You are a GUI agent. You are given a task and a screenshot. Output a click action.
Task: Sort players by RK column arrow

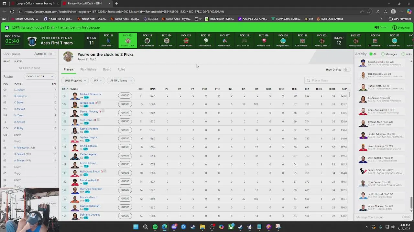(x=67, y=89)
